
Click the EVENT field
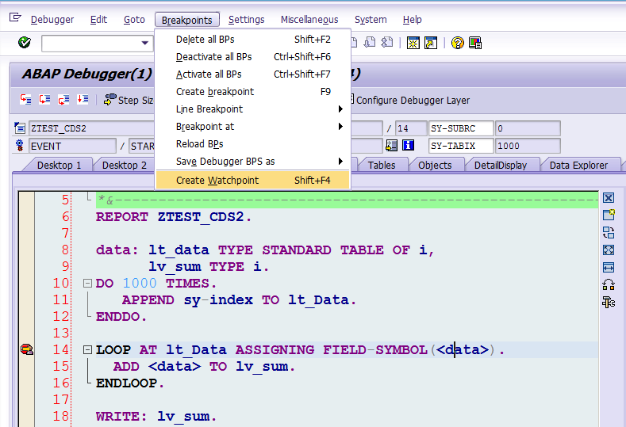click(72, 146)
